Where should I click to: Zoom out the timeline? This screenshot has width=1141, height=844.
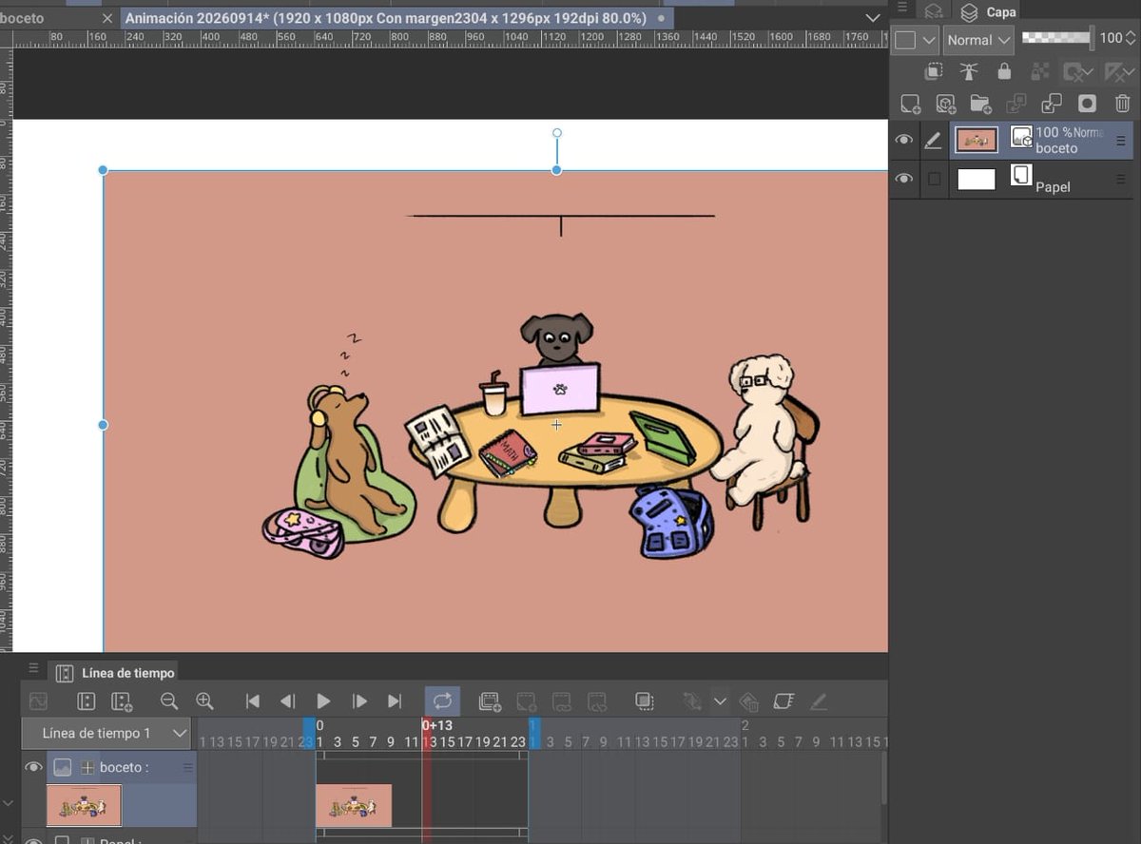coord(169,701)
